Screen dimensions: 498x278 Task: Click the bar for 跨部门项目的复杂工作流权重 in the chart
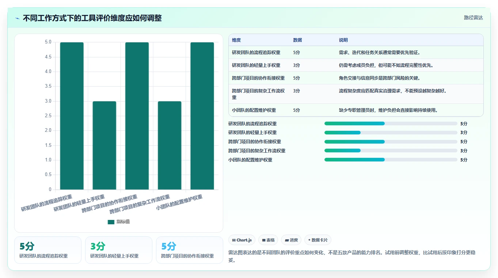tap(170, 145)
